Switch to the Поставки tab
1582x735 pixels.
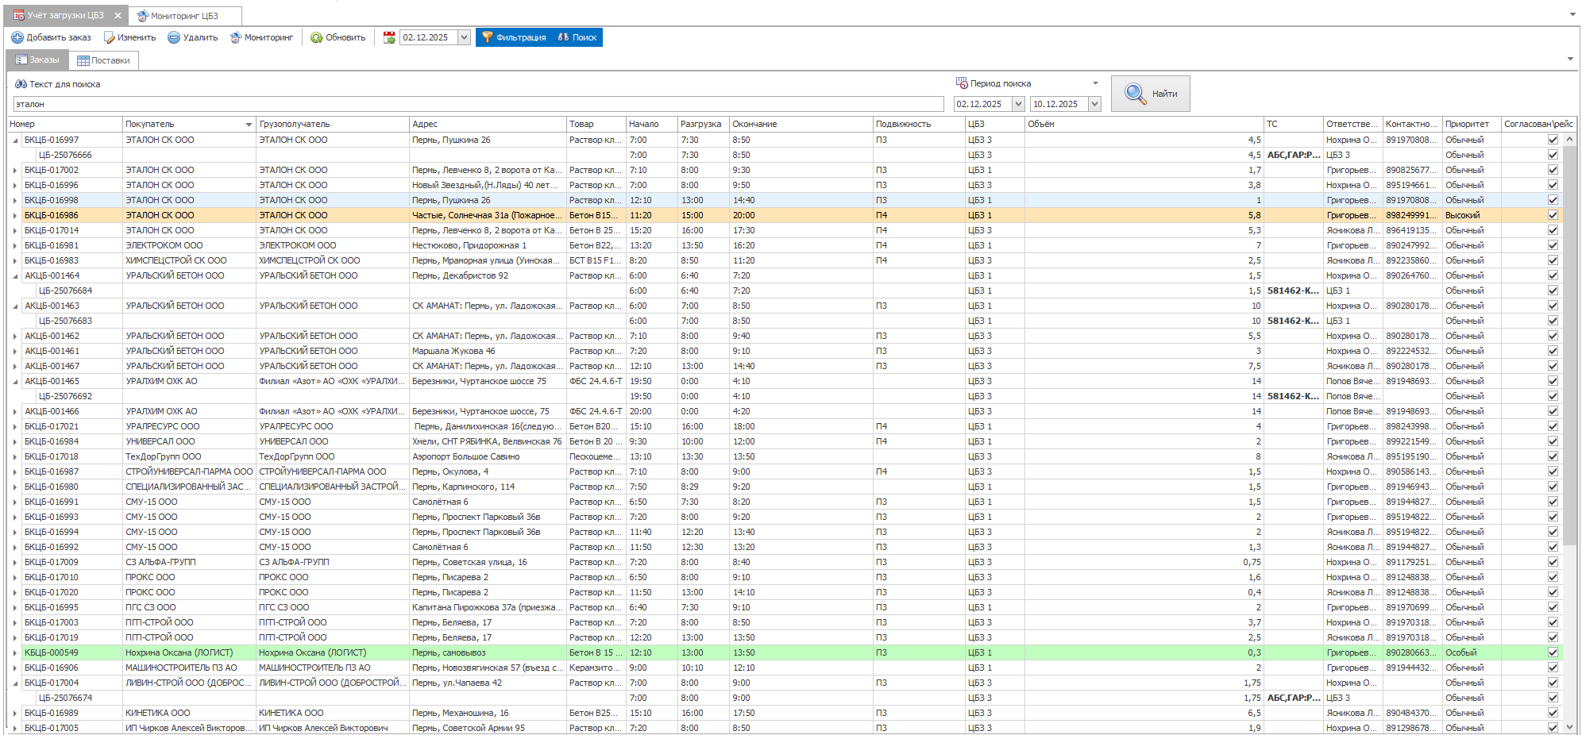click(x=103, y=60)
